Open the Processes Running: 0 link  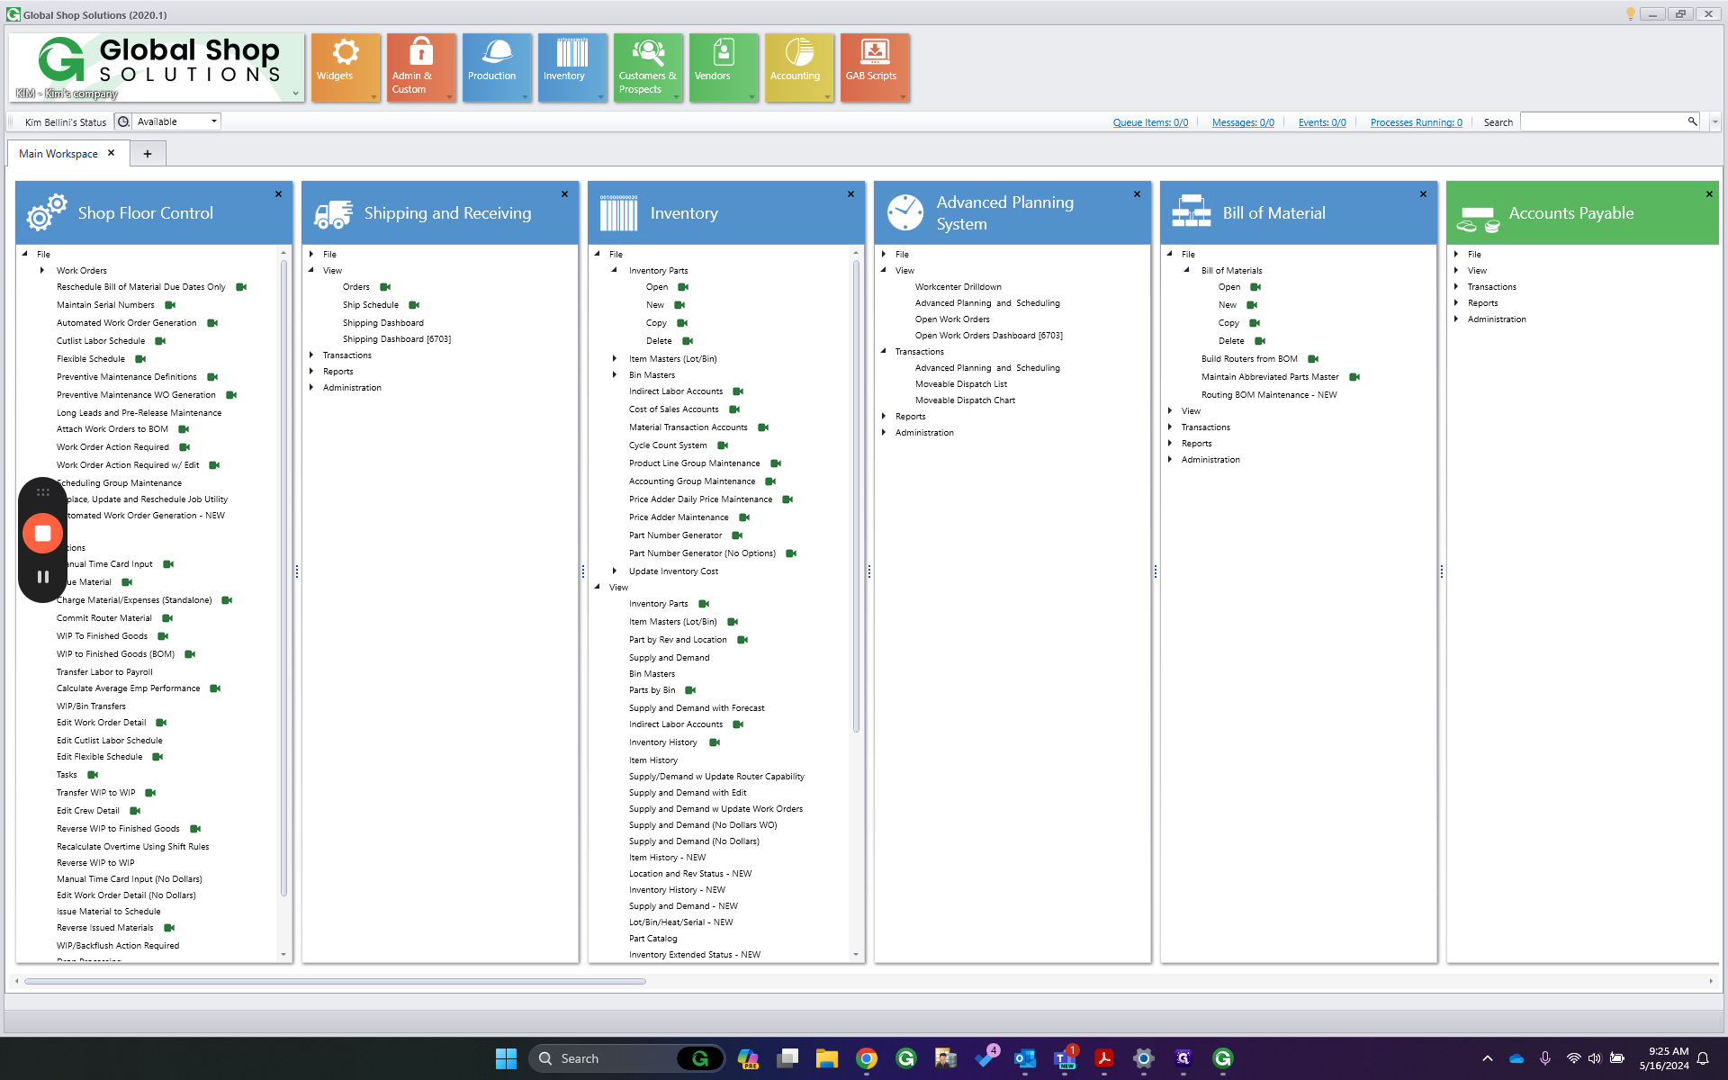point(1416,122)
